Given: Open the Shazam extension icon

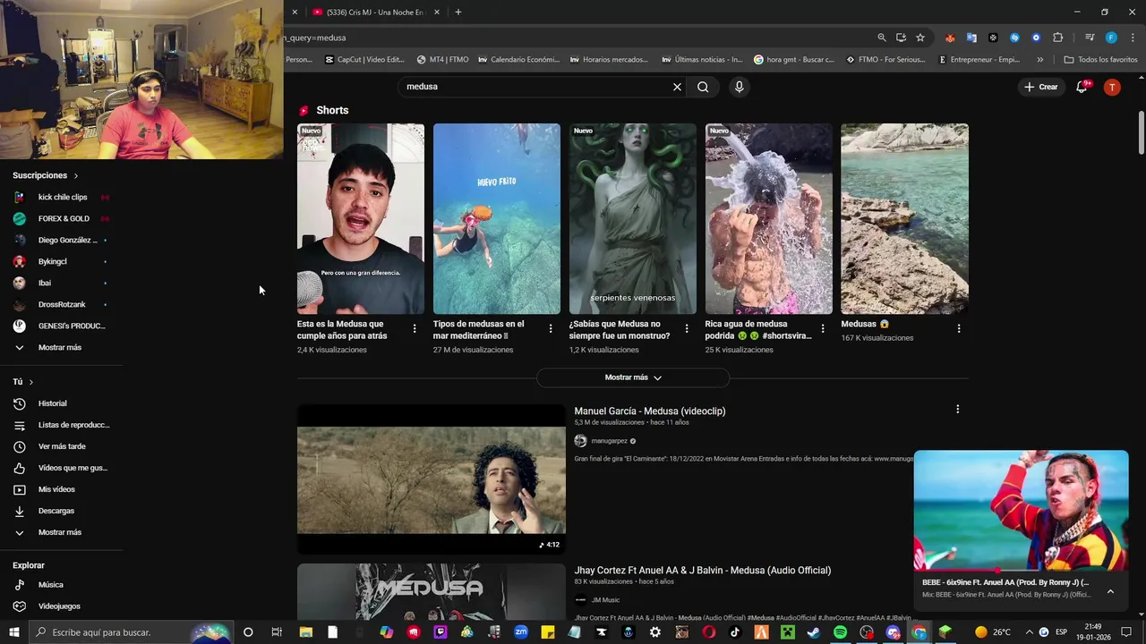Looking at the screenshot, I should tap(1014, 38).
